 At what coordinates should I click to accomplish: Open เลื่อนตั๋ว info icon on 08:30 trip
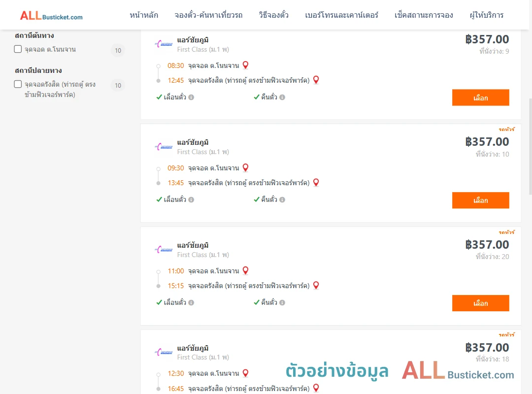tap(191, 98)
